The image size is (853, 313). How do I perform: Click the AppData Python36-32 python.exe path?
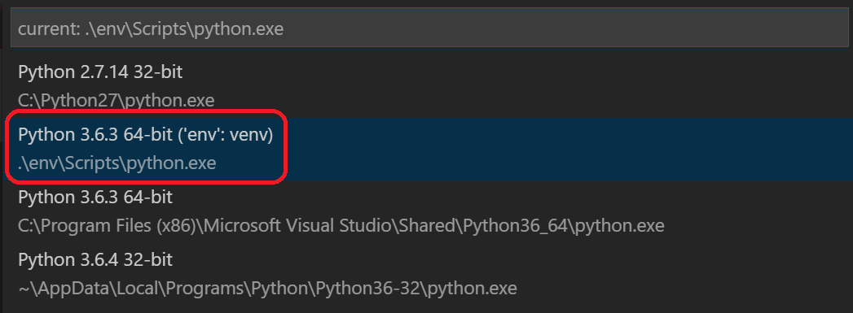coord(267,288)
